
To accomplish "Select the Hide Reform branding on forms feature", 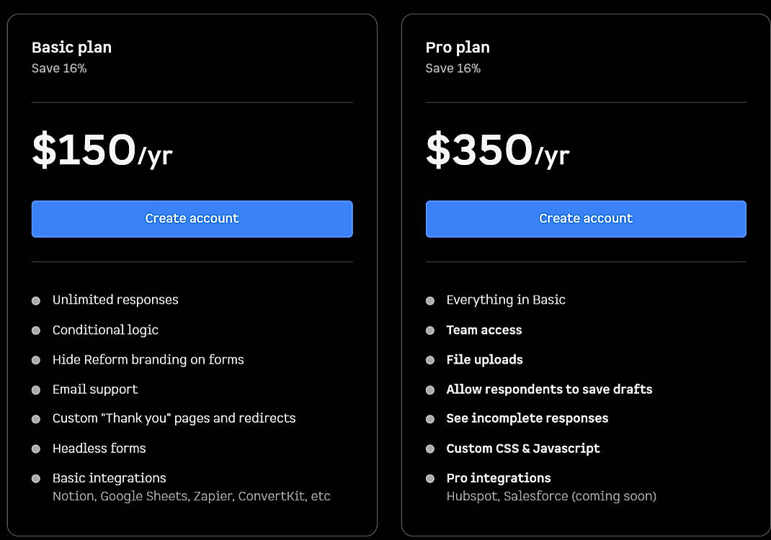I will click(x=148, y=360).
